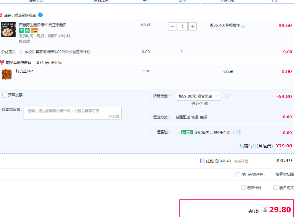The height and width of the screenshot is (217, 300).
Task: Click the orange credit card badge icon
Action: click(35, 31)
